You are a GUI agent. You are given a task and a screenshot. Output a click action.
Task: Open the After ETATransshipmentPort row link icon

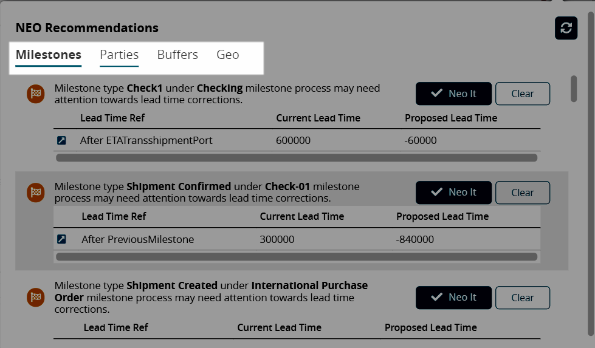[x=61, y=141]
